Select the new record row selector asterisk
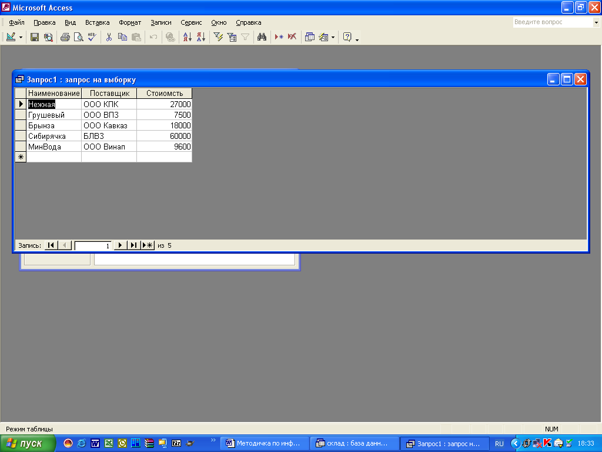Screen dimensions: 602x452 [21, 157]
